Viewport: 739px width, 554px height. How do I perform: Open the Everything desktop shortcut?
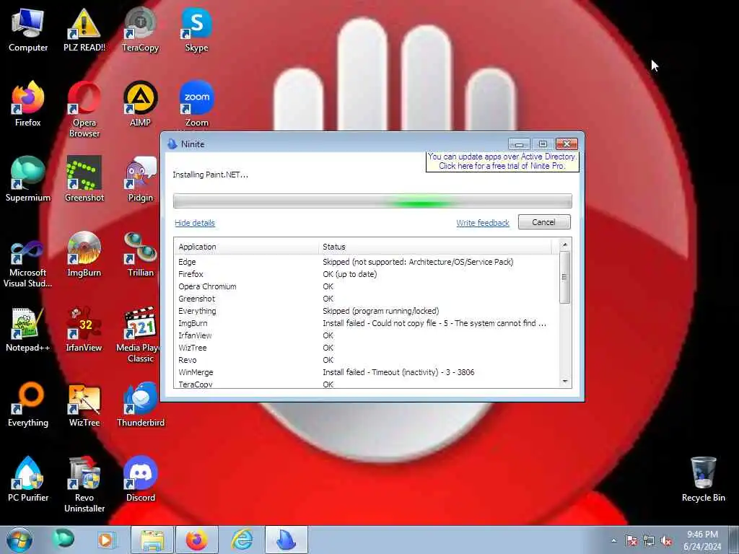click(28, 404)
